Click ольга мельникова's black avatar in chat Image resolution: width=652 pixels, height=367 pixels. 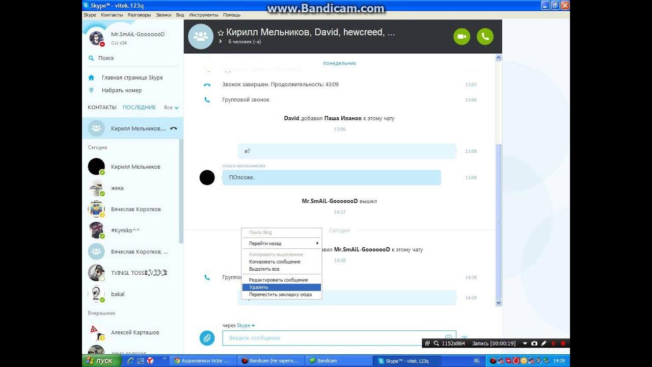click(x=207, y=177)
